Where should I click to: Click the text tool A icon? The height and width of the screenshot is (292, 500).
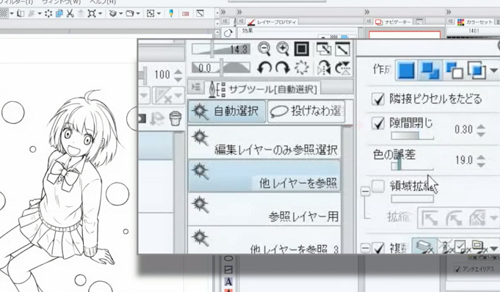(x=228, y=282)
